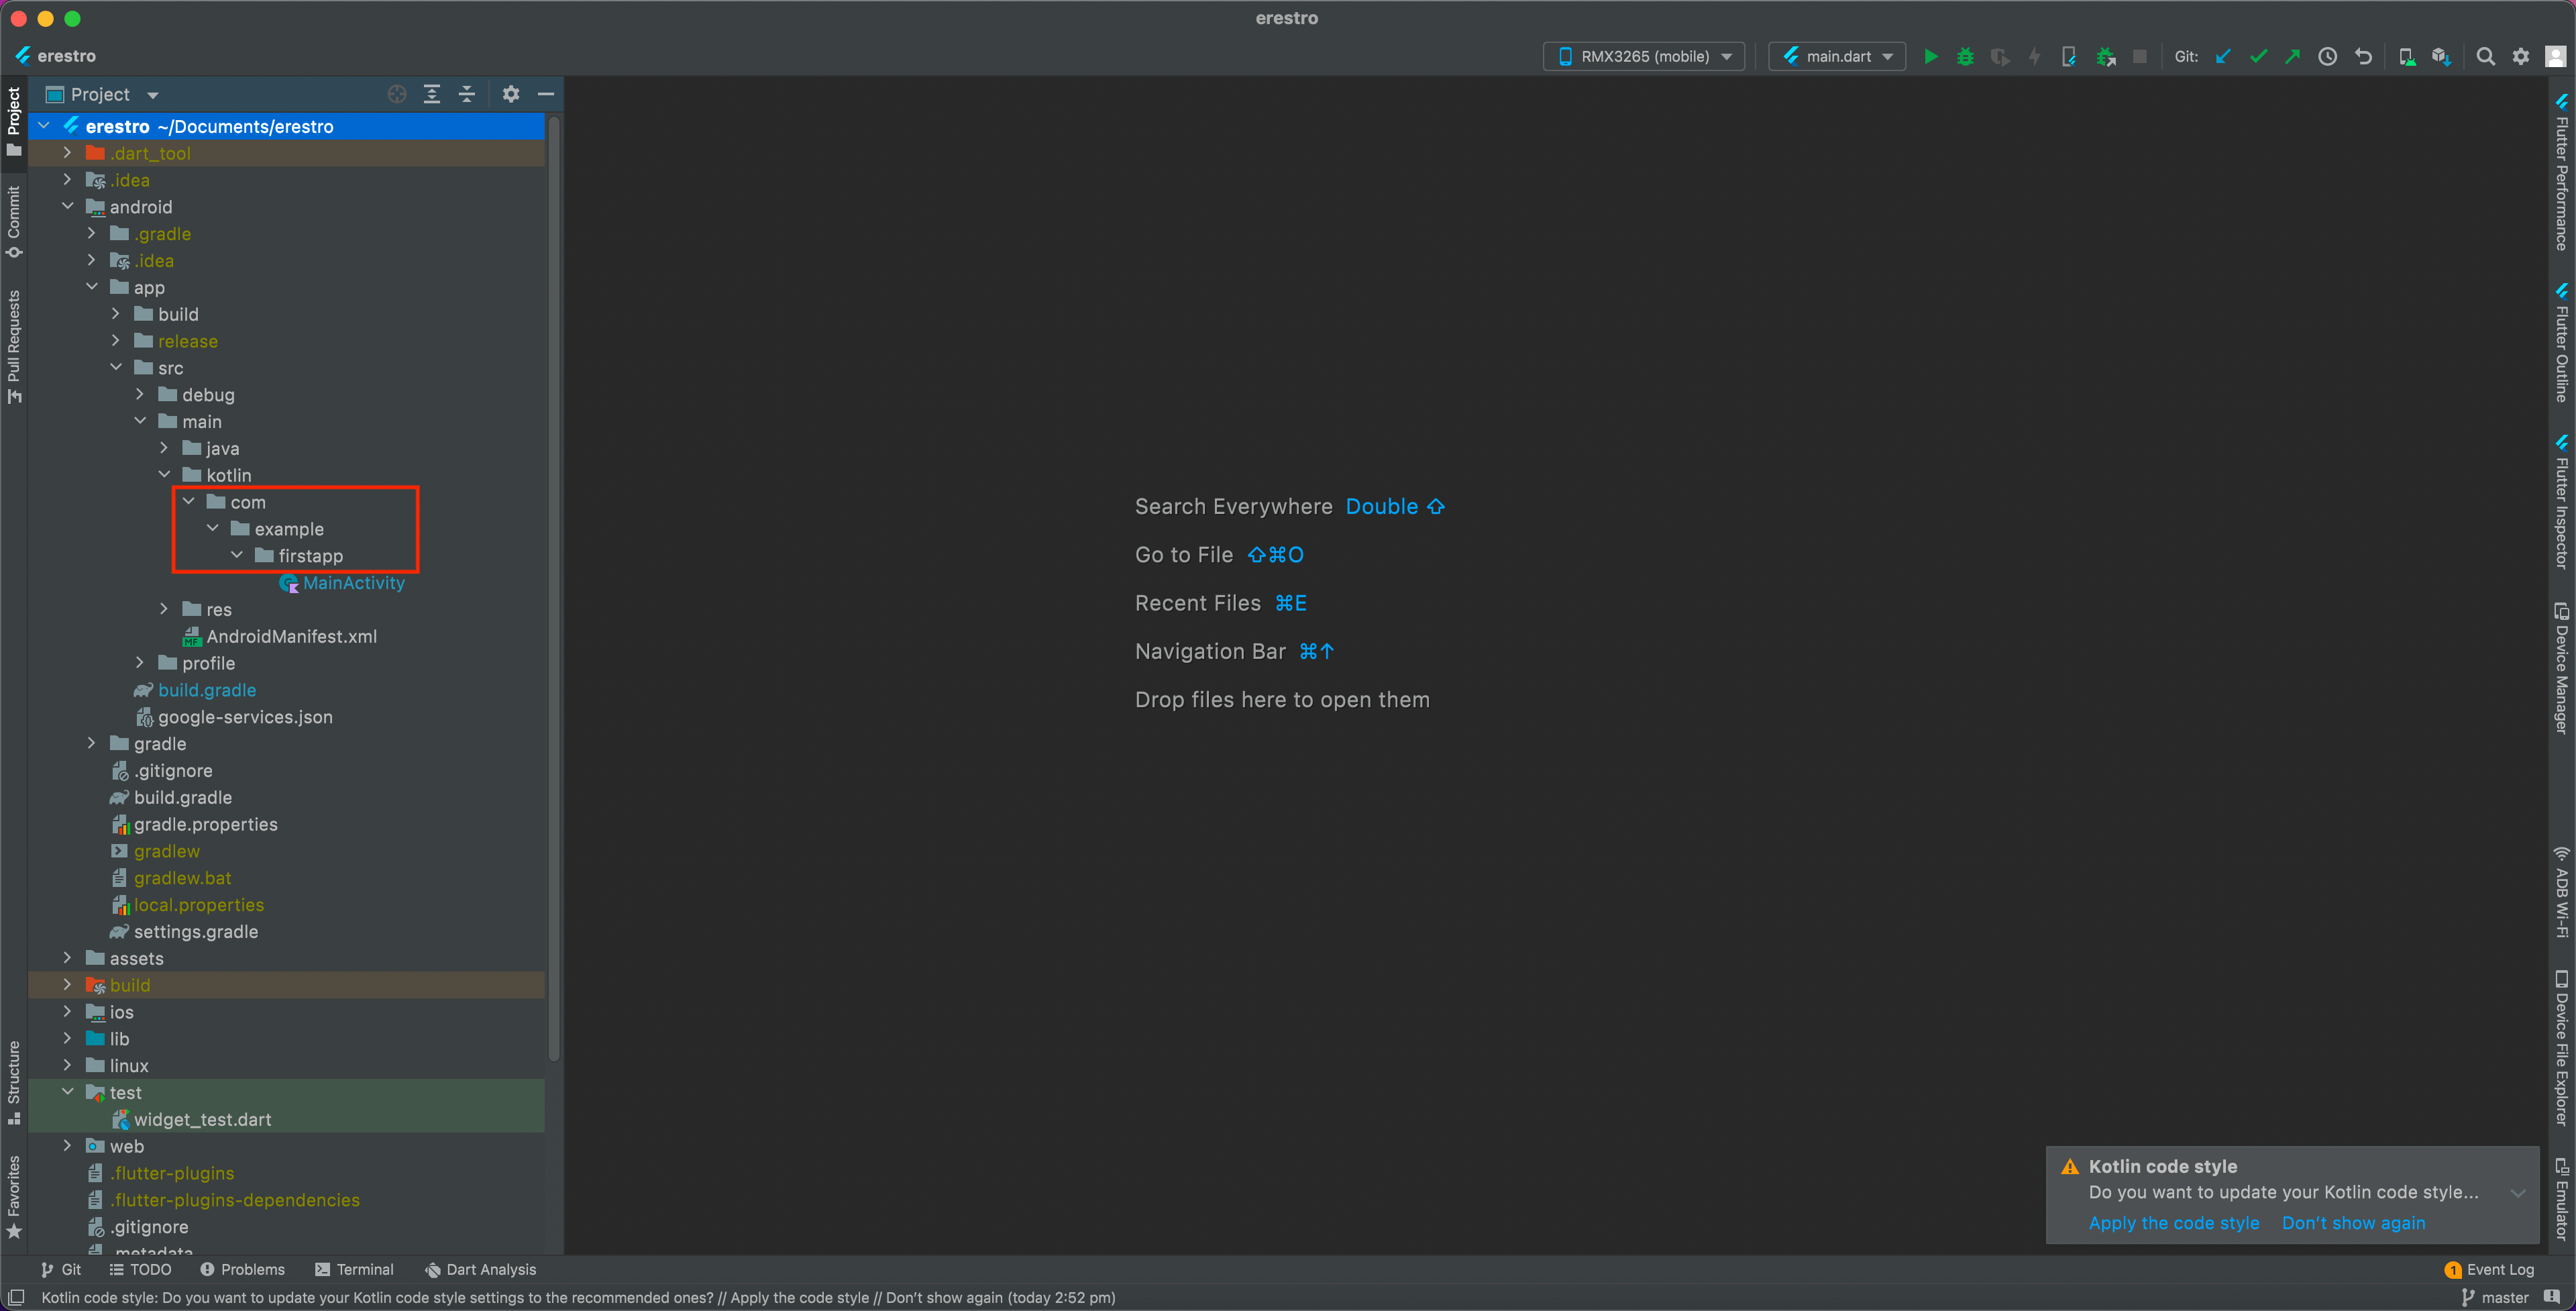This screenshot has height=1311, width=2576.
Task: Open the Terminal tool window tab
Action: (x=354, y=1269)
